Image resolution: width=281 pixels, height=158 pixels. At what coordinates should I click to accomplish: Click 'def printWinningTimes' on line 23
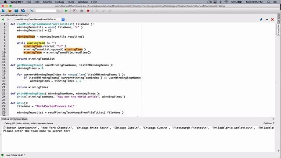click(x=27, y=93)
